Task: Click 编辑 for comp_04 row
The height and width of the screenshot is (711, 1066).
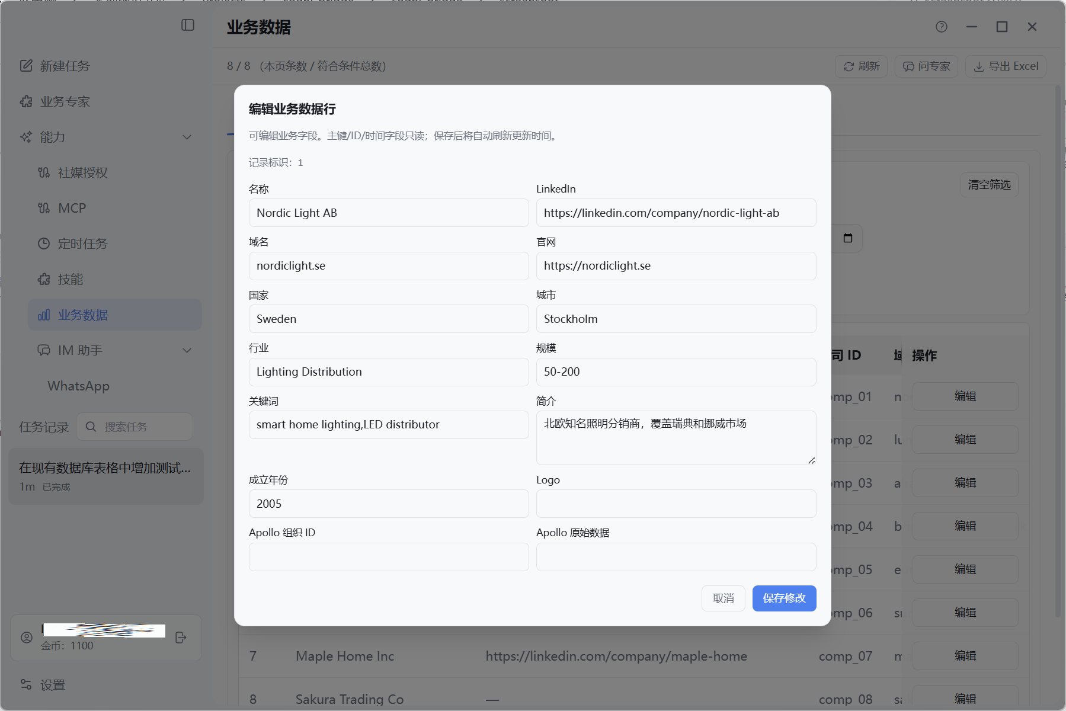Action: [965, 526]
